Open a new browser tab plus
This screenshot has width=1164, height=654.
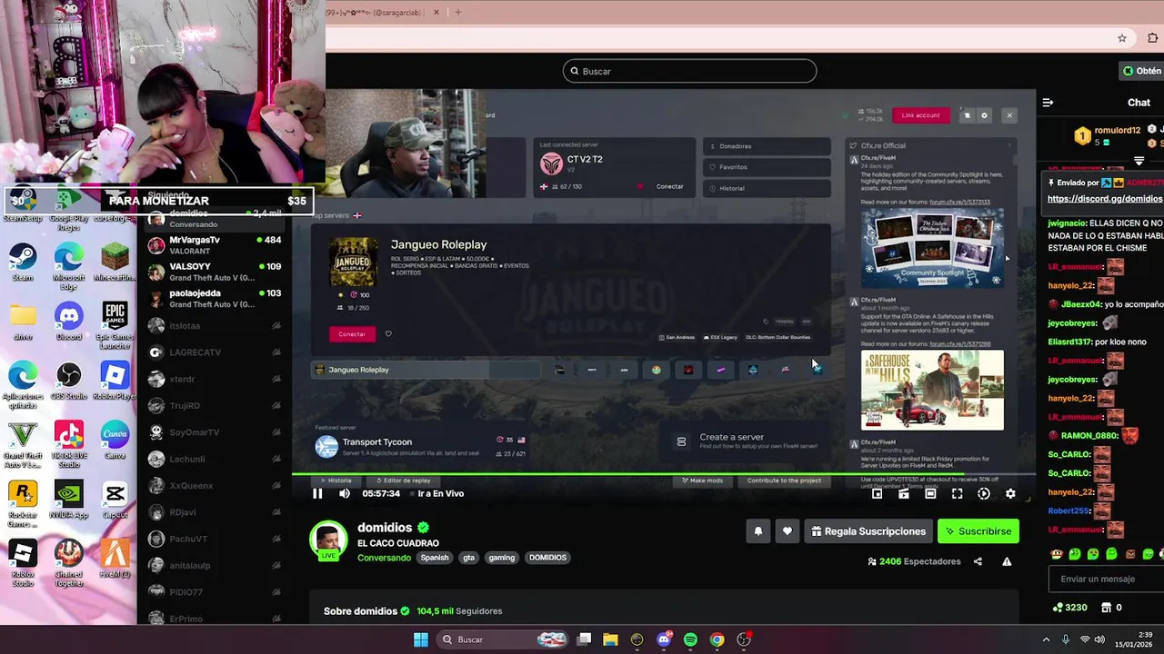[458, 12]
